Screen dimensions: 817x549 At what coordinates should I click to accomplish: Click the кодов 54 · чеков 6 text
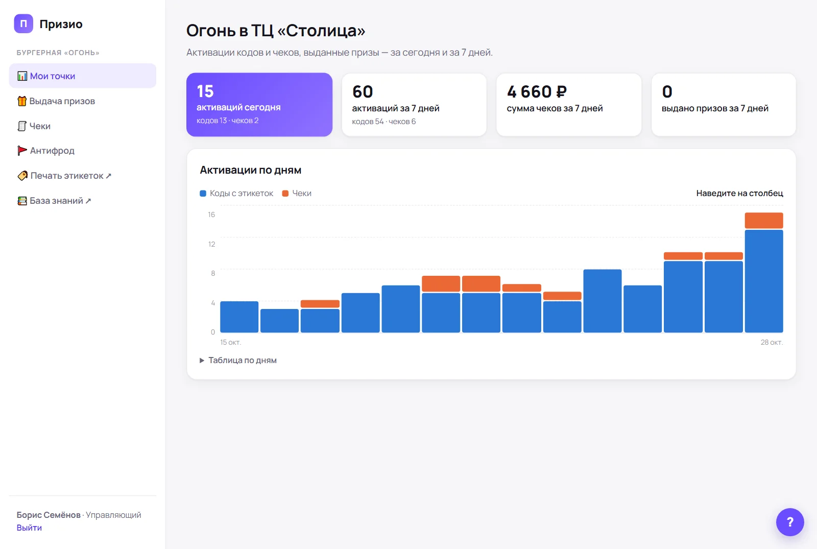[384, 122]
